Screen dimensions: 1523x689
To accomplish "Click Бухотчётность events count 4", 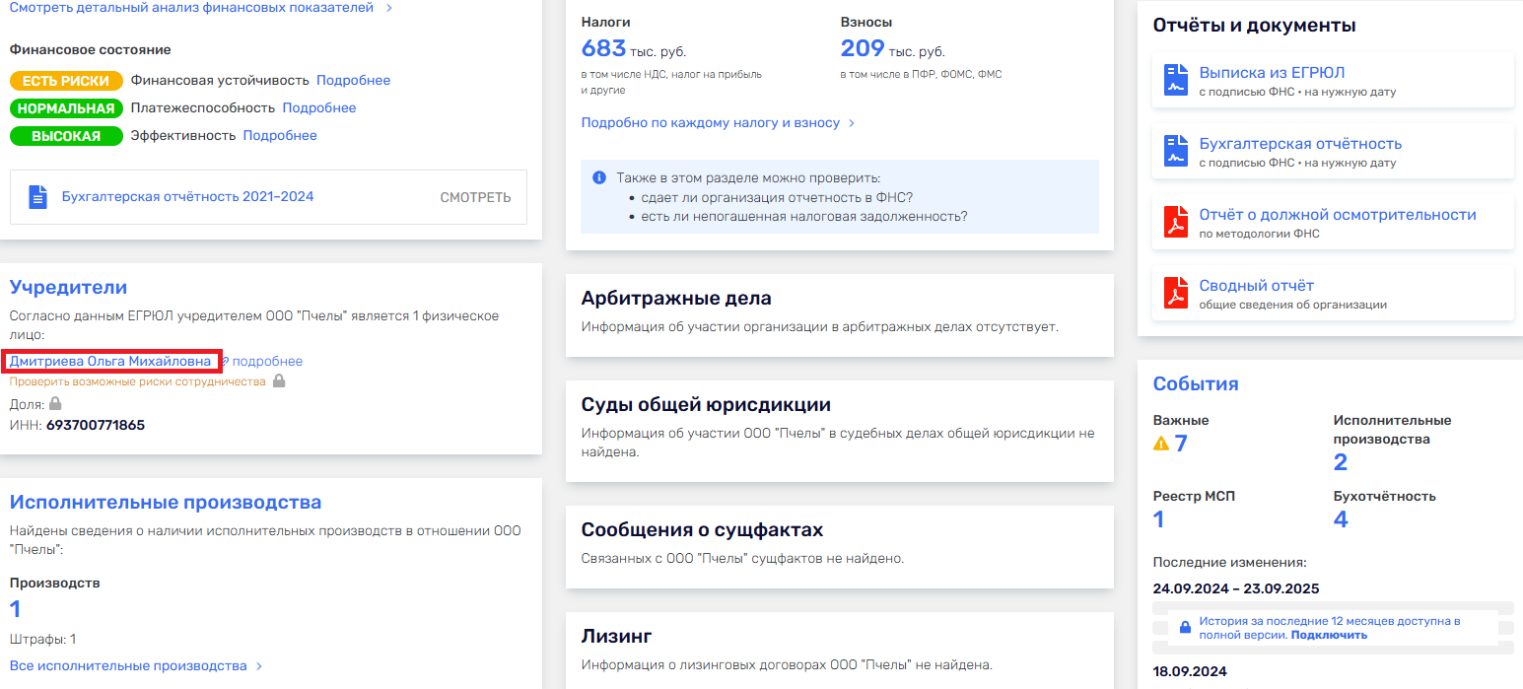I will coord(1341,519).
